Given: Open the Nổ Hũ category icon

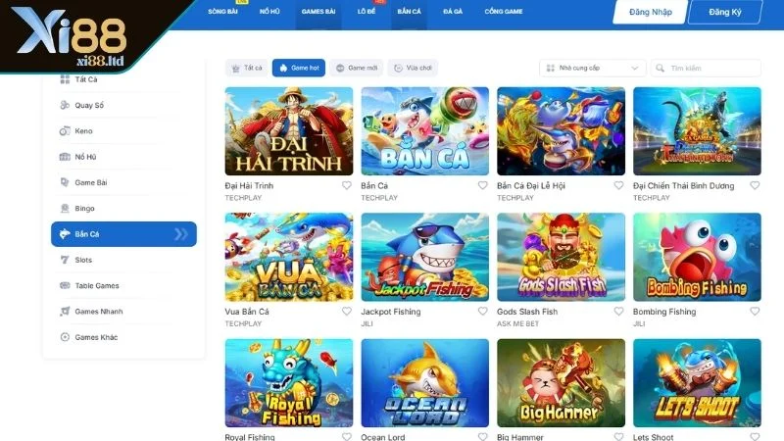Looking at the screenshot, I should pyautogui.click(x=65, y=157).
